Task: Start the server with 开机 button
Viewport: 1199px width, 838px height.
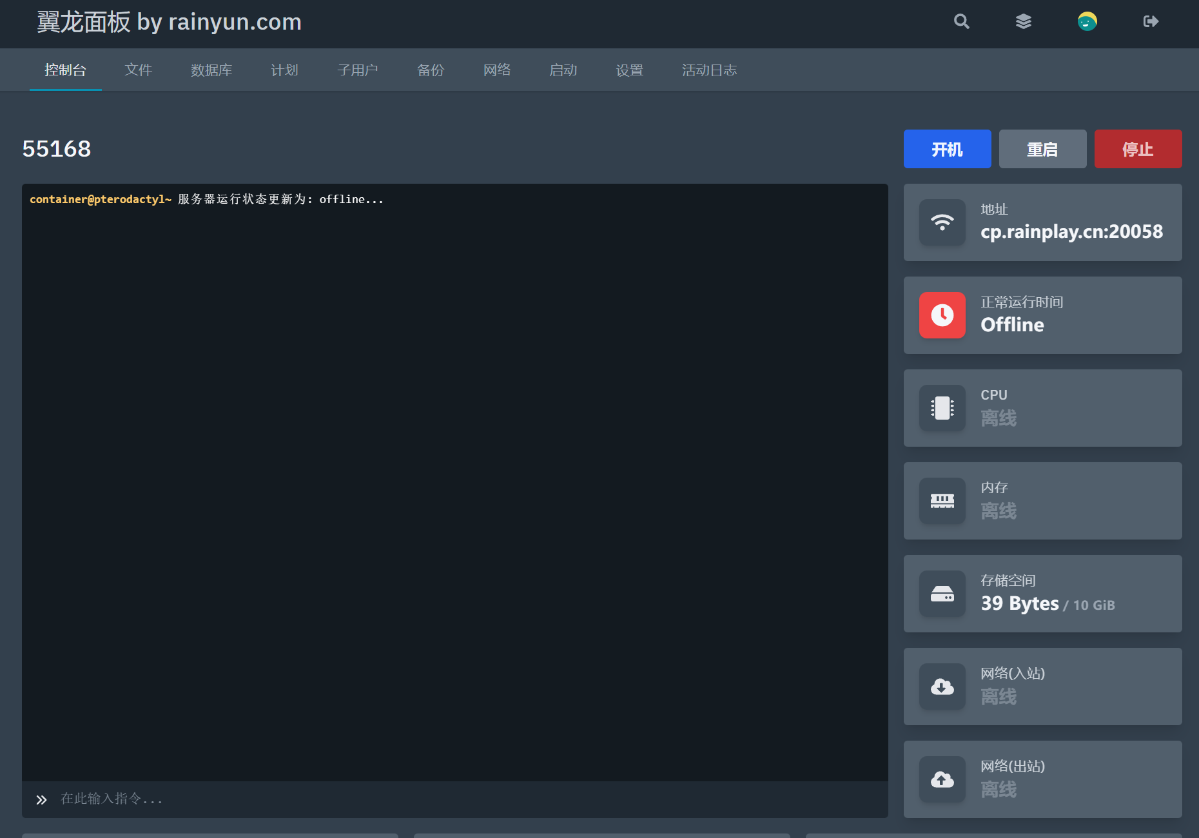Action: (x=947, y=149)
